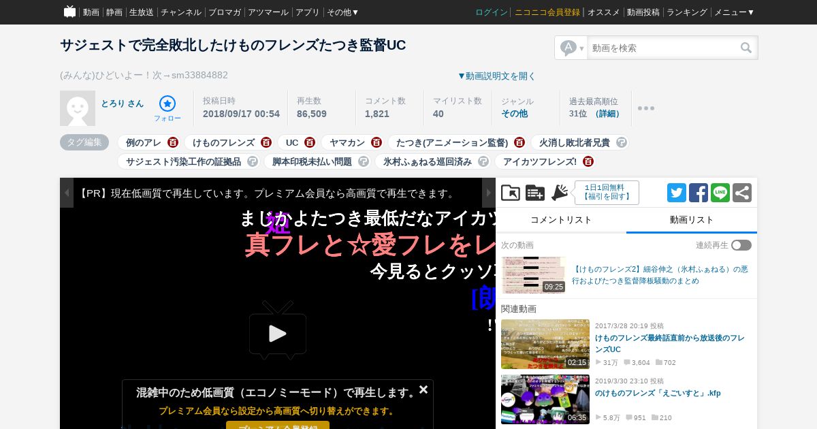Screen dimensions: 817x429
Task: Open the dictionary icon for 例のアレ tag
Action: (x=173, y=142)
